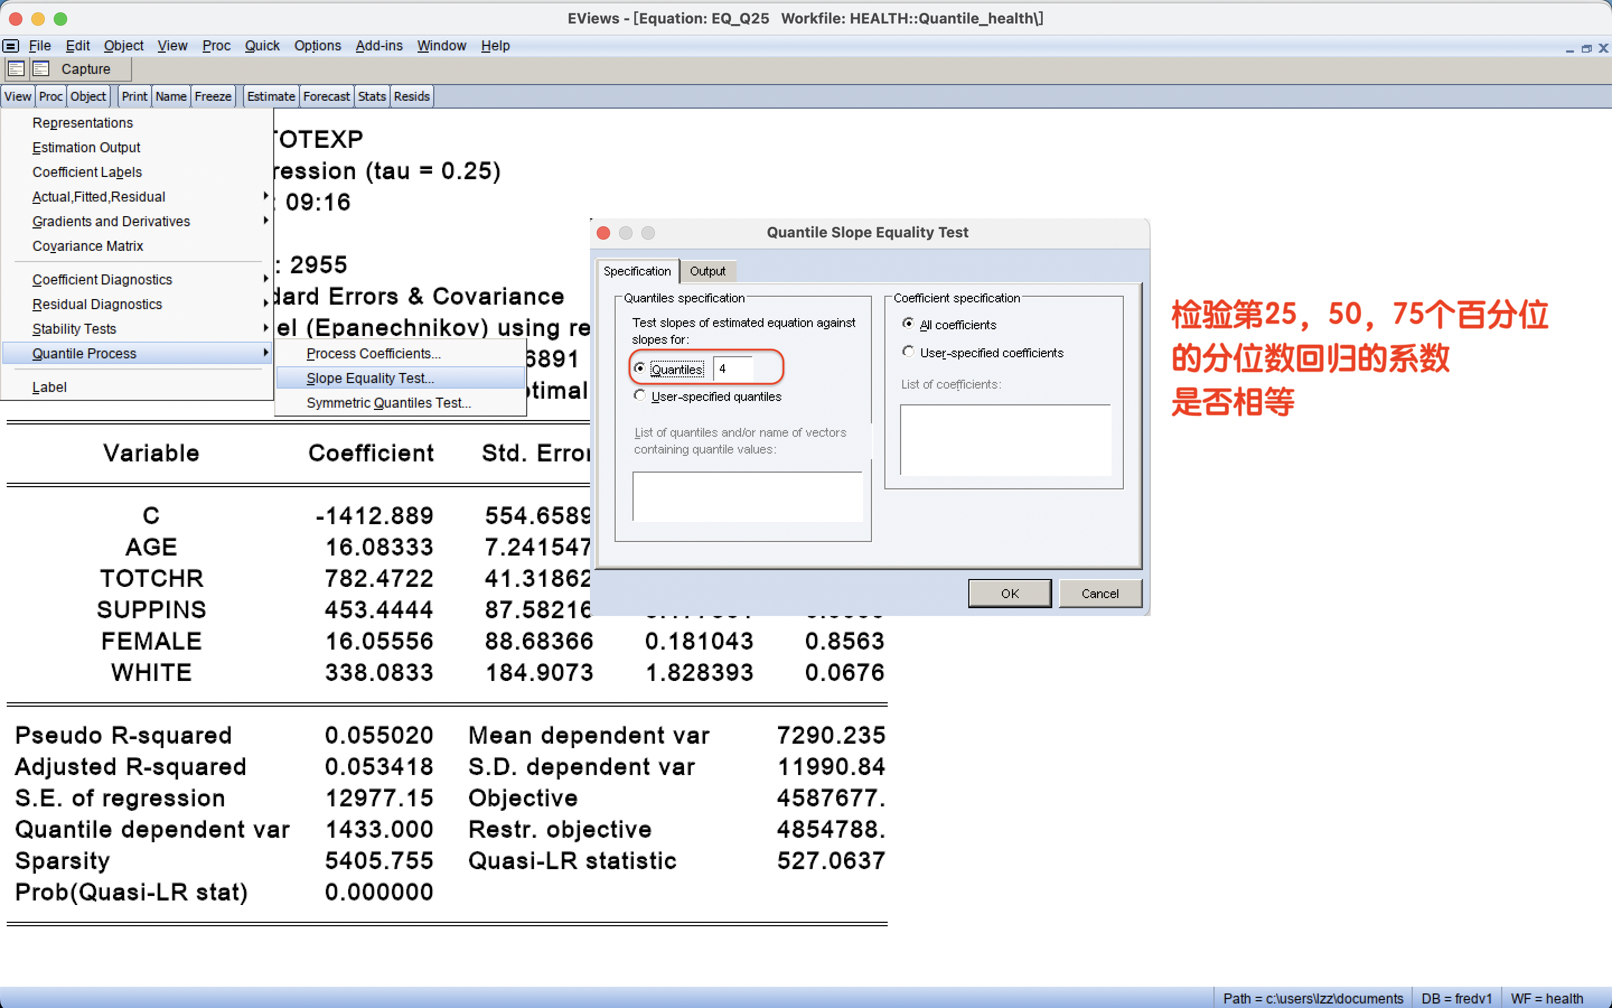Select User-specified coefficients option
Screen dimensions: 1612x1008
[908, 352]
